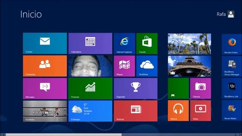Open the Correo mail tile

45,43
